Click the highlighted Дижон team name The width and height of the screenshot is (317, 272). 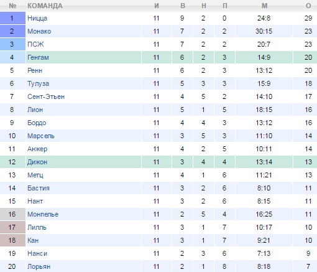click(37, 162)
